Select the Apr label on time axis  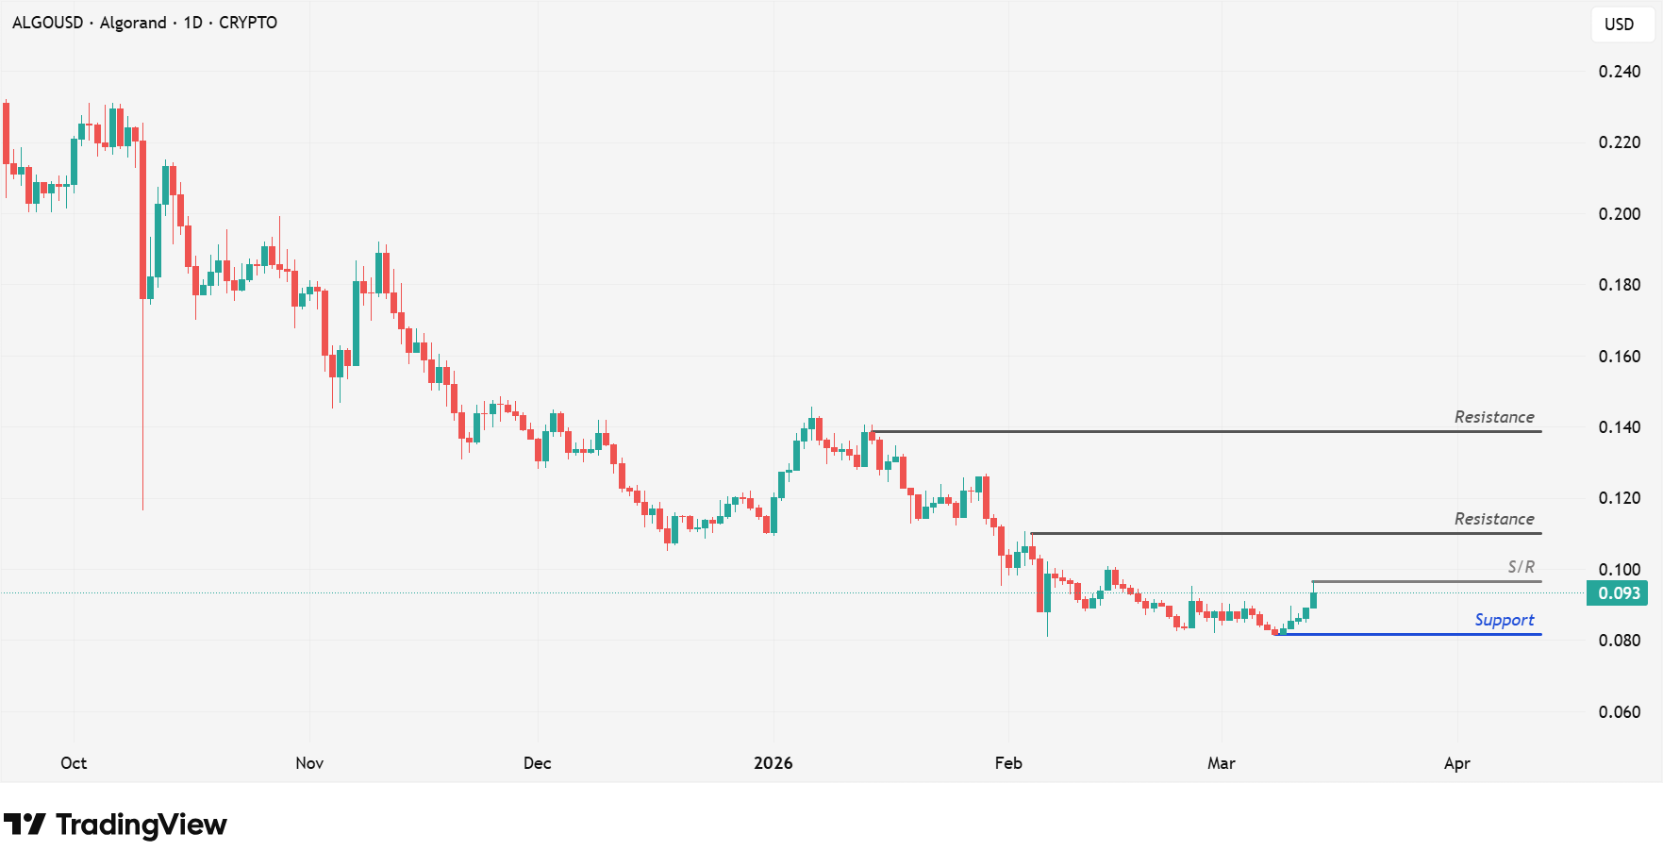1456,763
